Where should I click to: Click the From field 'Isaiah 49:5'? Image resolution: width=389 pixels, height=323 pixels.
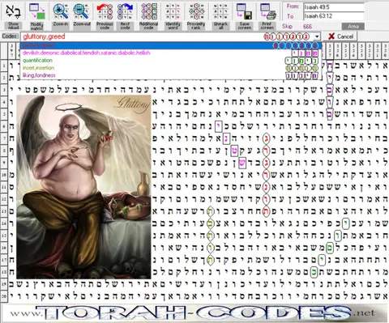point(334,7)
